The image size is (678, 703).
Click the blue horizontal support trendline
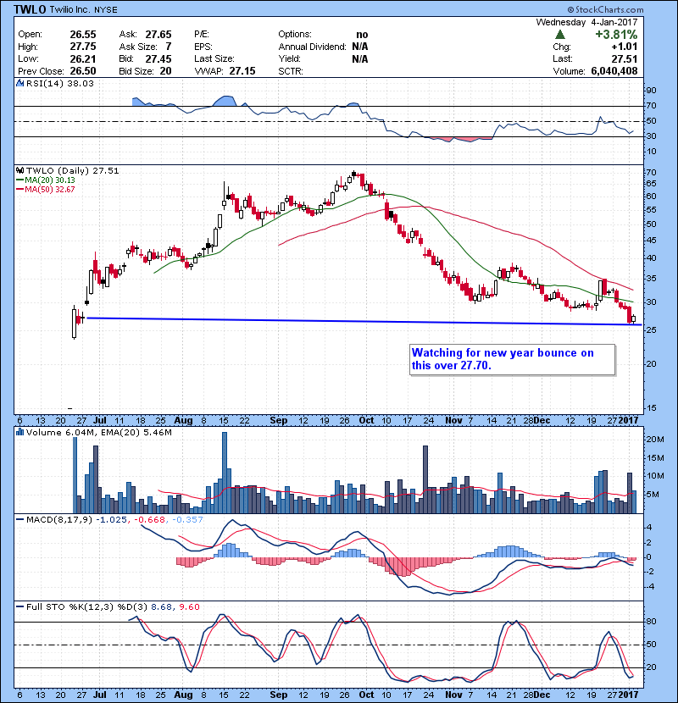click(364, 322)
